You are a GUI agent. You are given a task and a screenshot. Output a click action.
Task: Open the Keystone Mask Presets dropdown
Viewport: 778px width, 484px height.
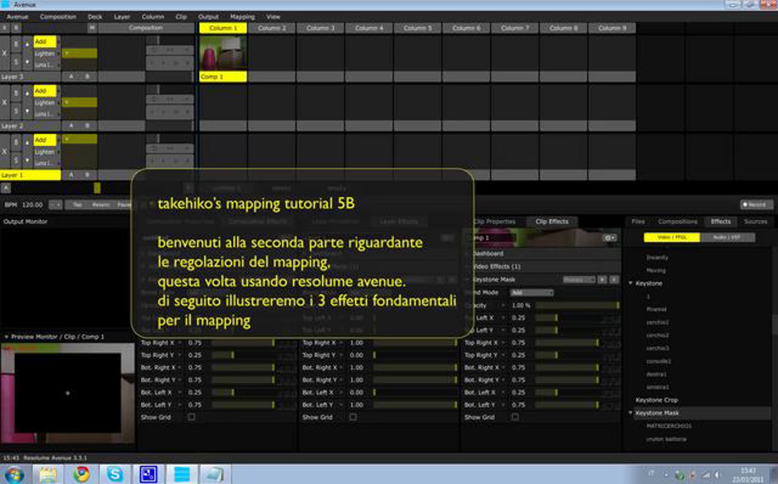(579, 279)
